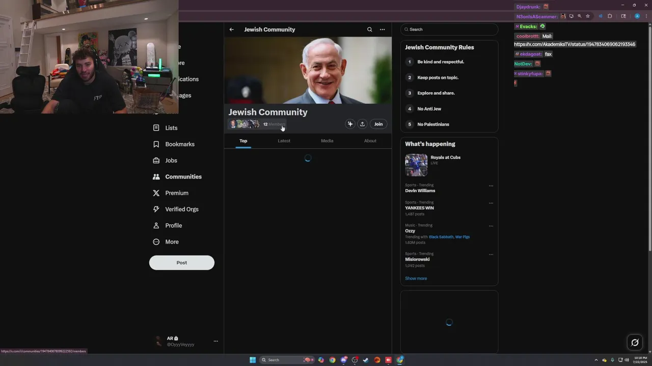Open the chat link to AkademiksTV status
Image resolution: width=652 pixels, height=366 pixels.
575,44
